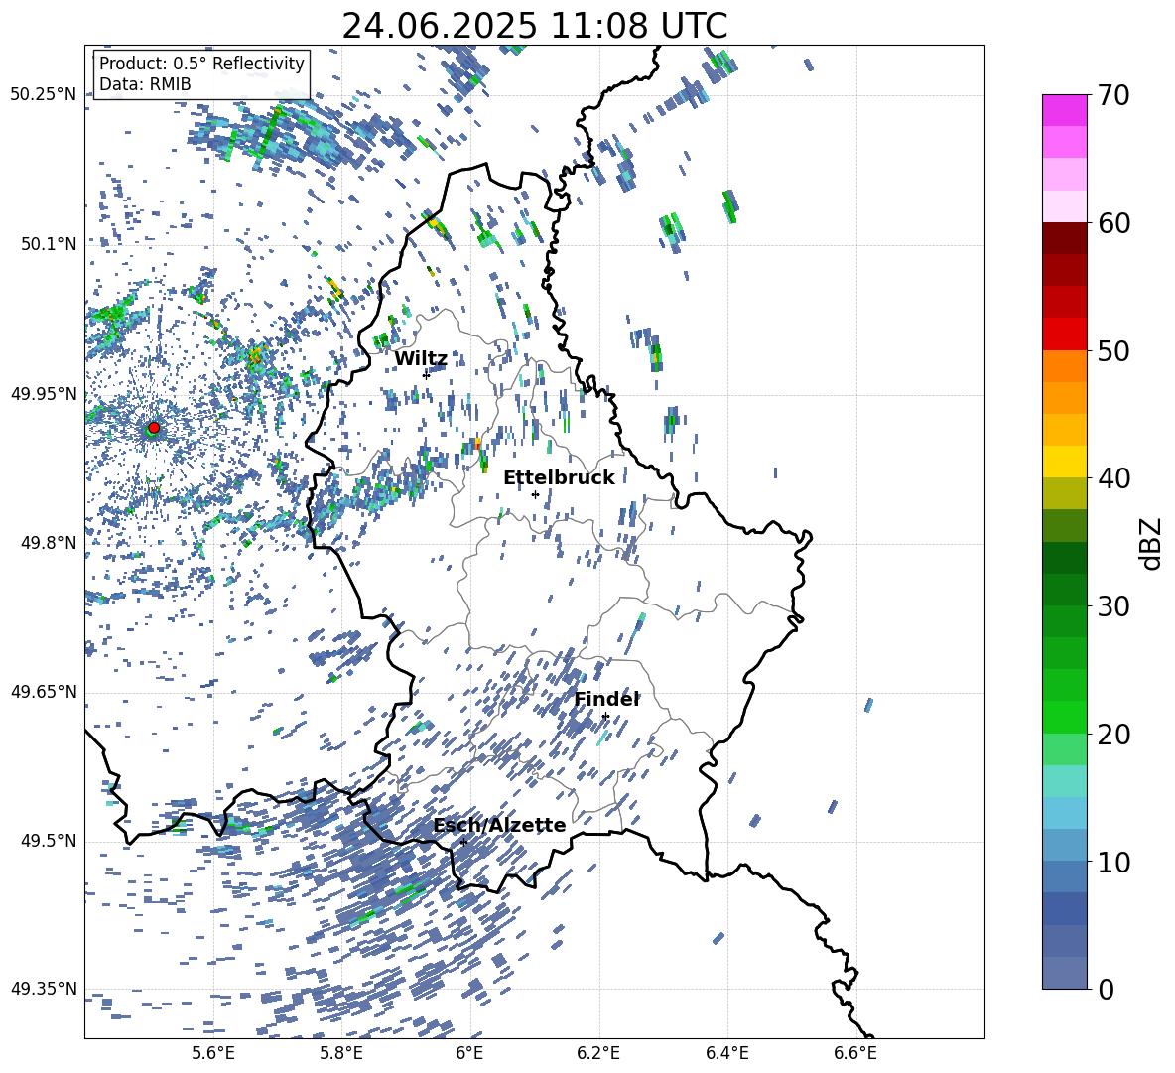Click the yellow colorbar segment just above 40
This screenshot has height=1073, width=1175.
(1064, 462)
